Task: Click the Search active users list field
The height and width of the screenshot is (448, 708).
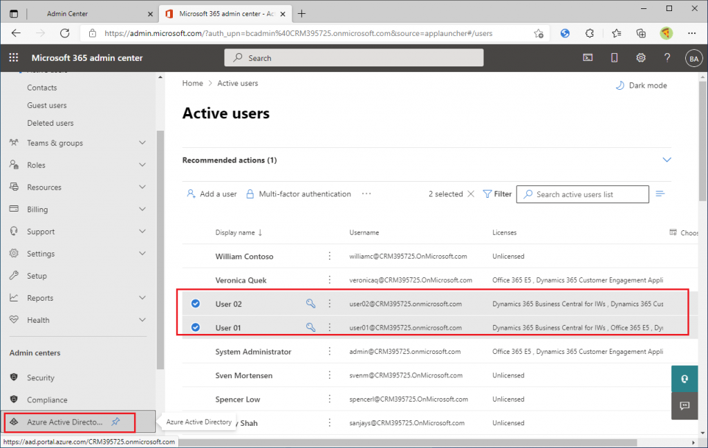Action: [x=582, y=194]
